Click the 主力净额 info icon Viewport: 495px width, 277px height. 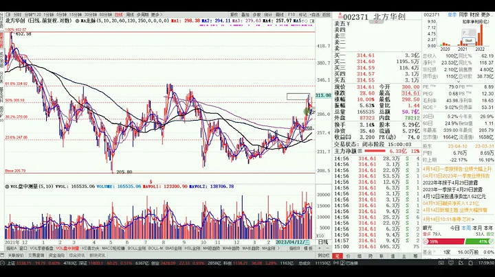(360, 152)
